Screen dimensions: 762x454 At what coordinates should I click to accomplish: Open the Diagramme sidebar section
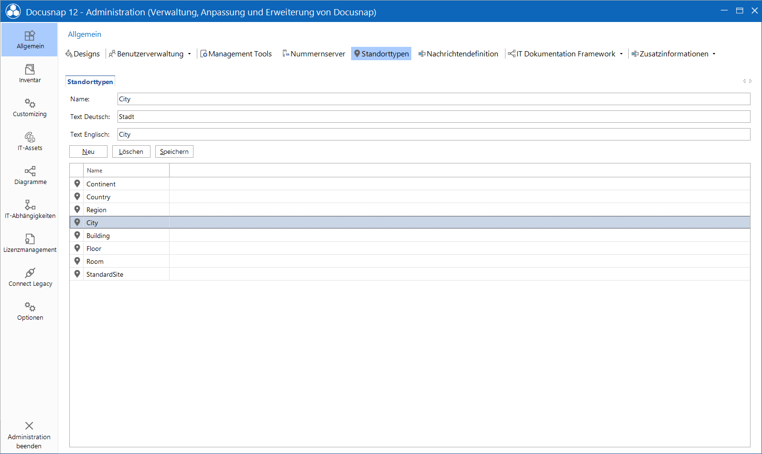pyautogui.click(x=30, y=175)
